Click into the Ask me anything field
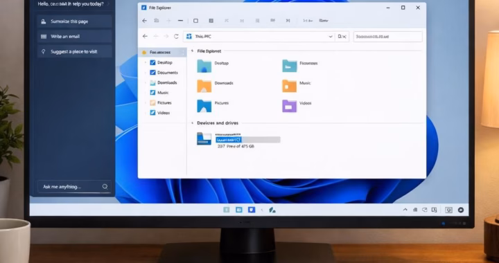This screenshot has height=263, width=499. [74, 187]
